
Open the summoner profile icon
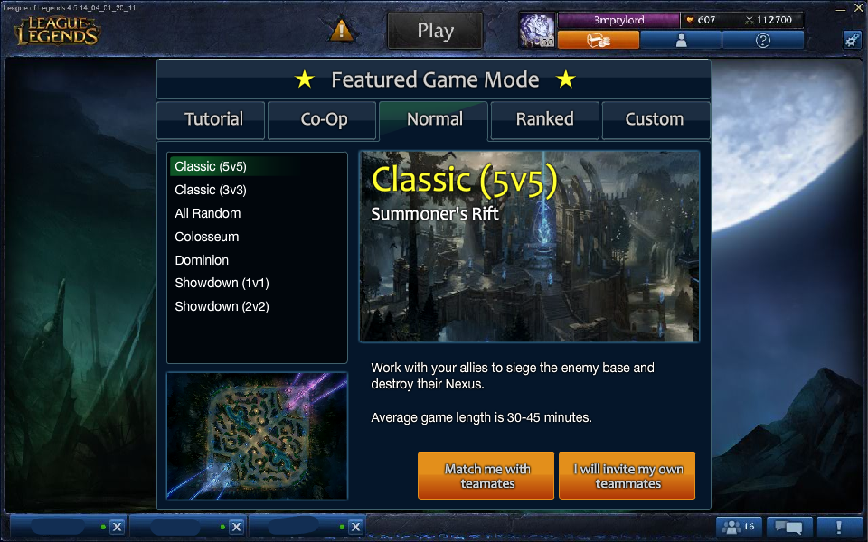(681, 41)
